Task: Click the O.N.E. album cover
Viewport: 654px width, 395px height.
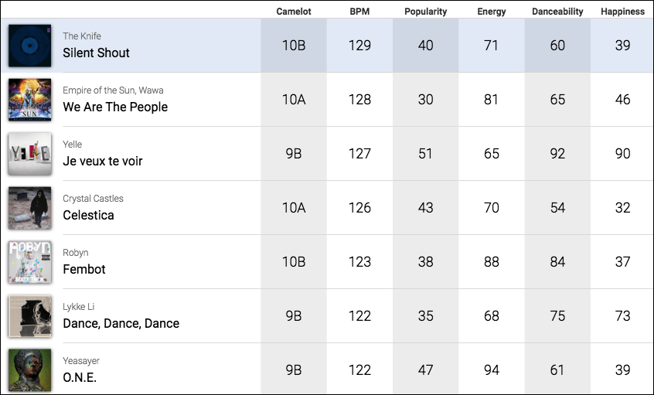Action: pos(30,370)
